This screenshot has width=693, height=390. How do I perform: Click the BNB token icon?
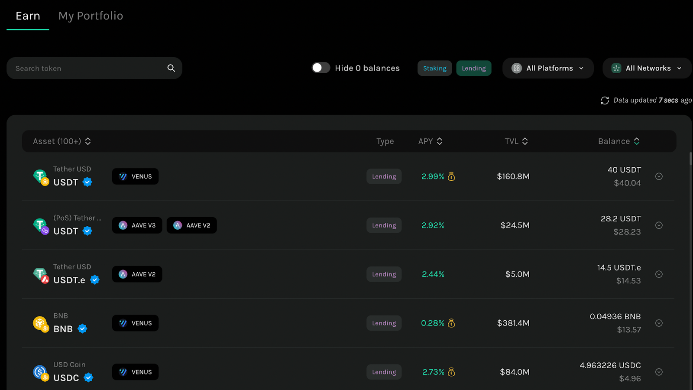point(41,324)
